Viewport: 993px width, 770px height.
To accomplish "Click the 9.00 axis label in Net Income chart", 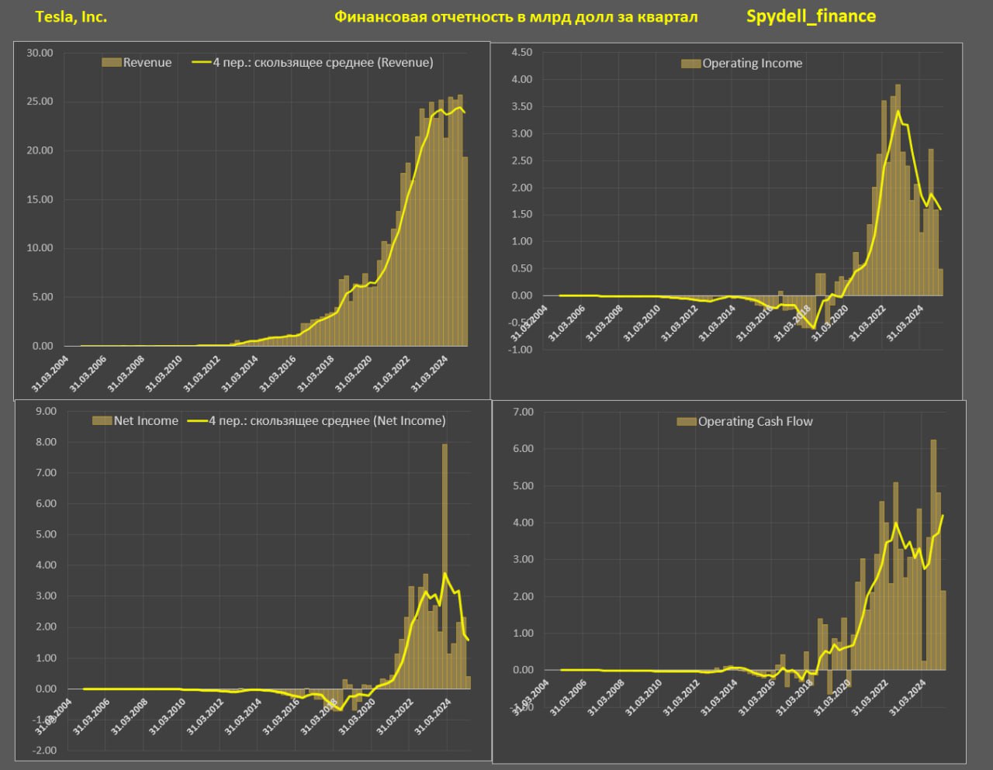I will 46,411.
